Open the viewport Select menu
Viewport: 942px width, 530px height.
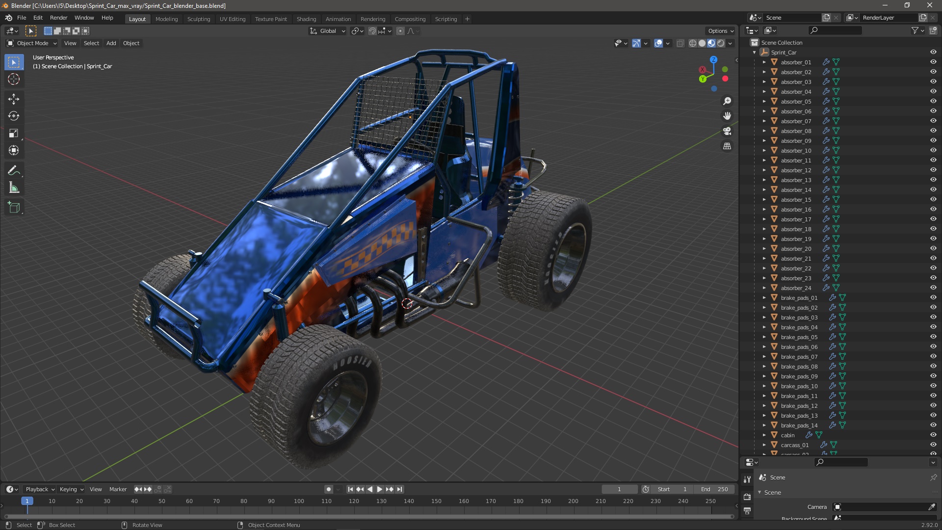coord(91,43)
